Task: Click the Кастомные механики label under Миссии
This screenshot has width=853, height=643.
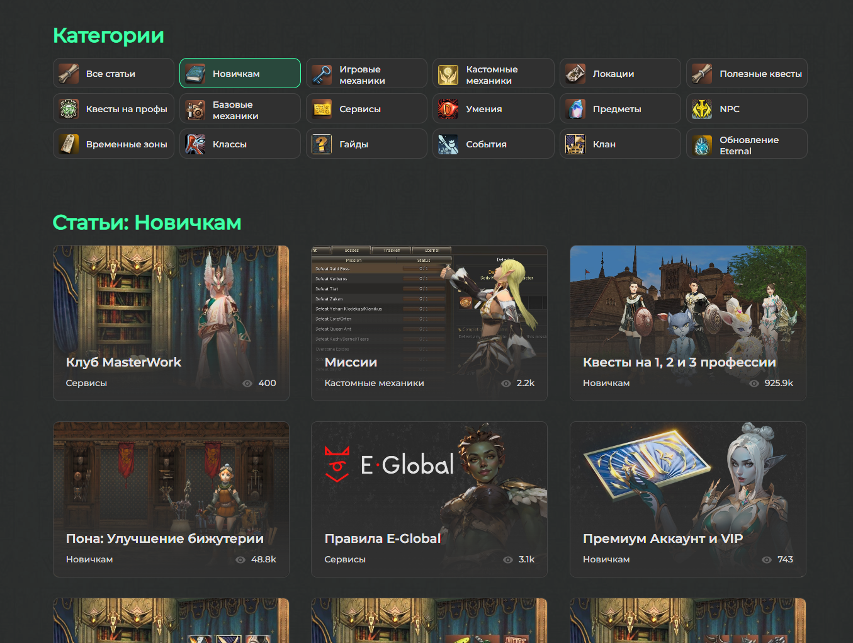Action: click(374, 383)
